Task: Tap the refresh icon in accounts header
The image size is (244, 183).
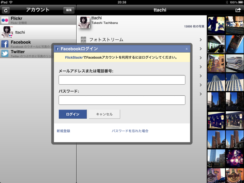Action: [6, 10]
